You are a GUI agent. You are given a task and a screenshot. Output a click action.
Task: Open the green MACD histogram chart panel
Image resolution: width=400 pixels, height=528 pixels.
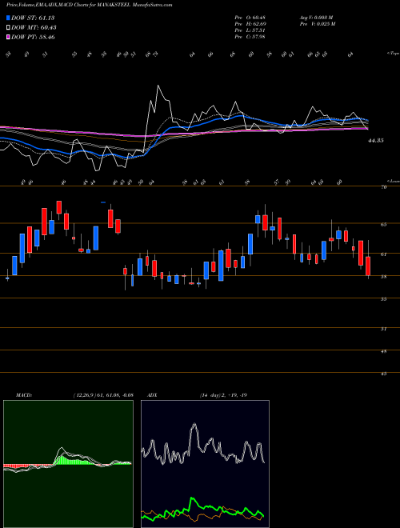68,464
